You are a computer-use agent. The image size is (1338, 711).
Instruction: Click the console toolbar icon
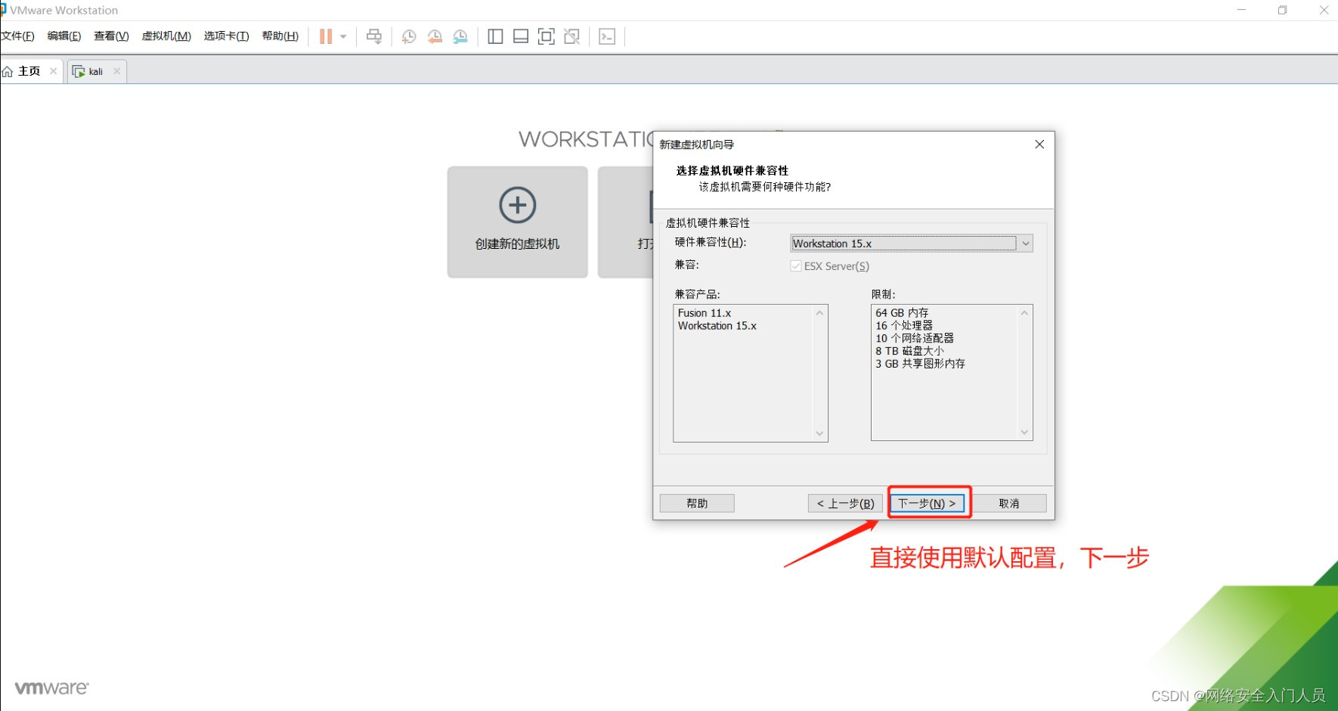(x=607, y=36)
